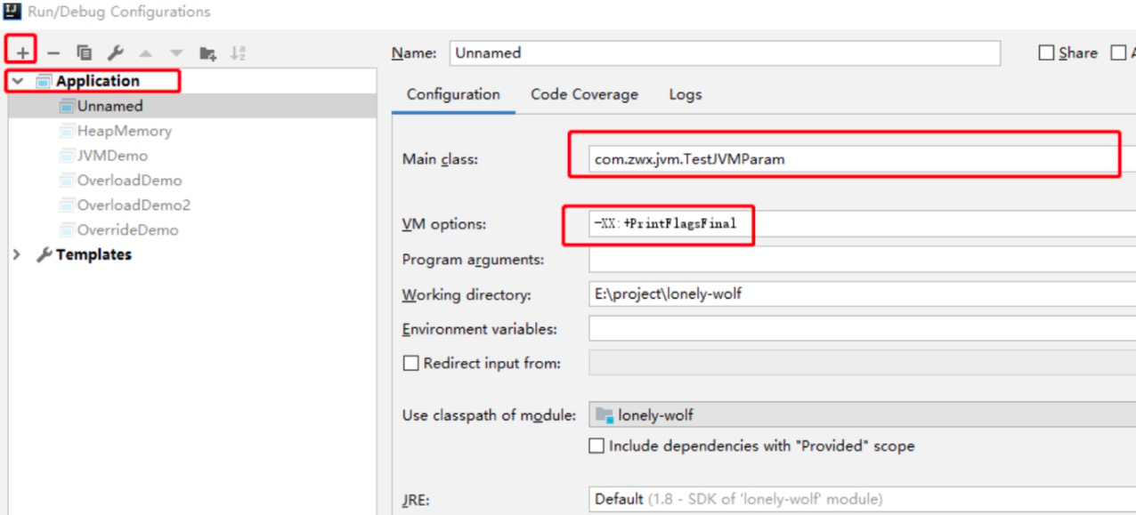Add a new configuration with plus icon

tap(22, 53)
